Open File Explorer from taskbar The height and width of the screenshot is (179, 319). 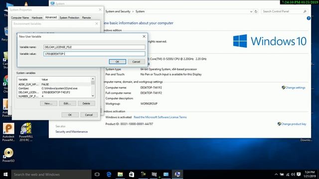tap(120, 175)
